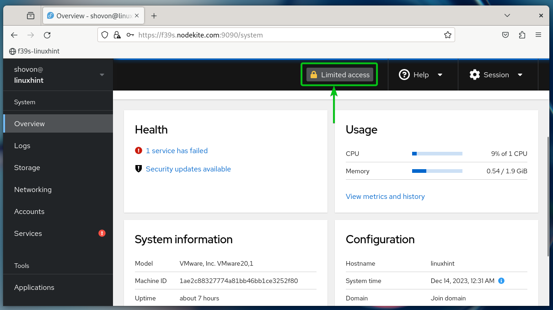Open View metrics and history link
Image resolution: width=553 pixels, height=310 pixels.
click(x=385, y=196)
